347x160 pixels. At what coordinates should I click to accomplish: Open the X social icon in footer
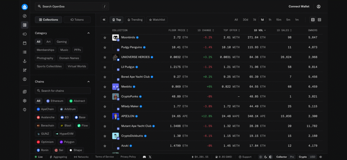[150, 157]
